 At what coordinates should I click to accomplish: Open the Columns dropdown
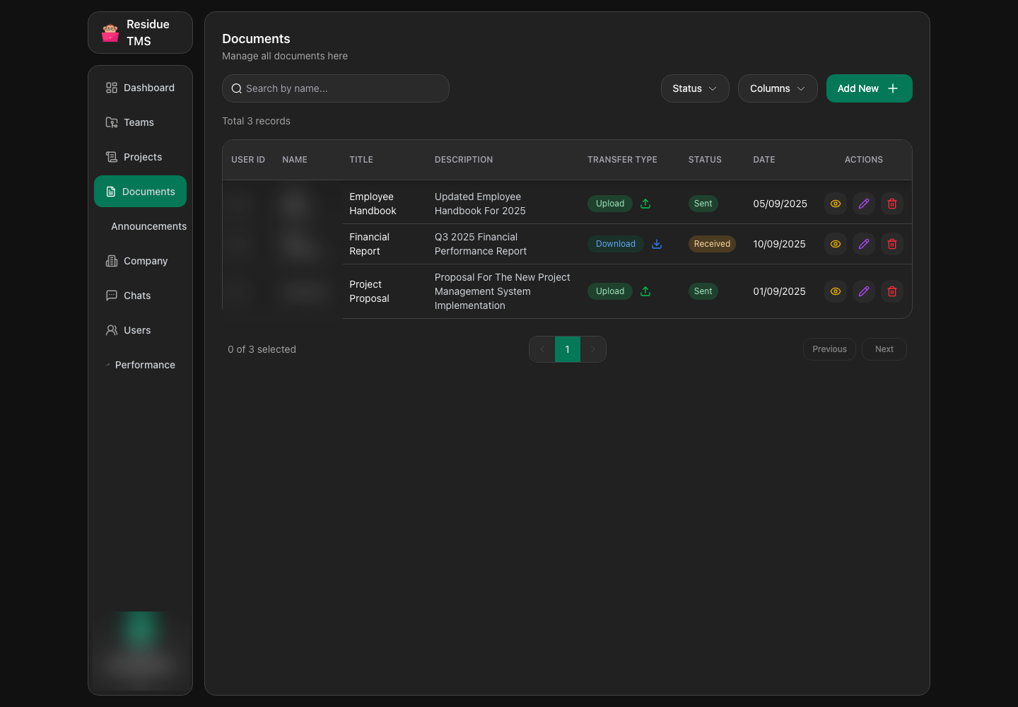tap(778, 88)
